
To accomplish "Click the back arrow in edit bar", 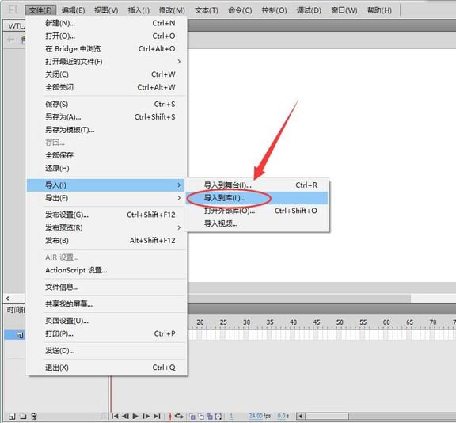I will 10,40.
